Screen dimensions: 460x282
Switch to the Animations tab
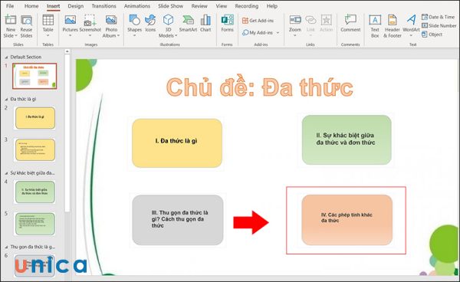pos(137,6)
